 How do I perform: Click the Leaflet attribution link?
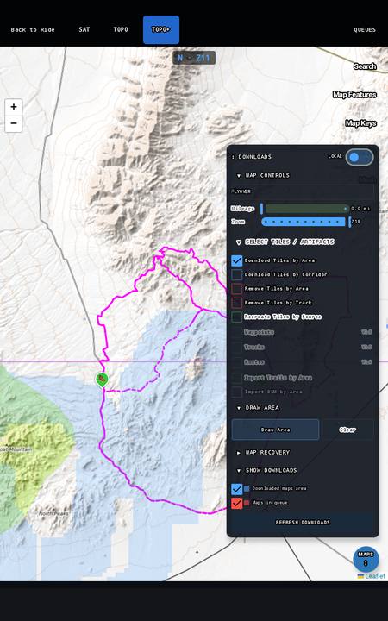pyautogui.click(x=372, y=576)
